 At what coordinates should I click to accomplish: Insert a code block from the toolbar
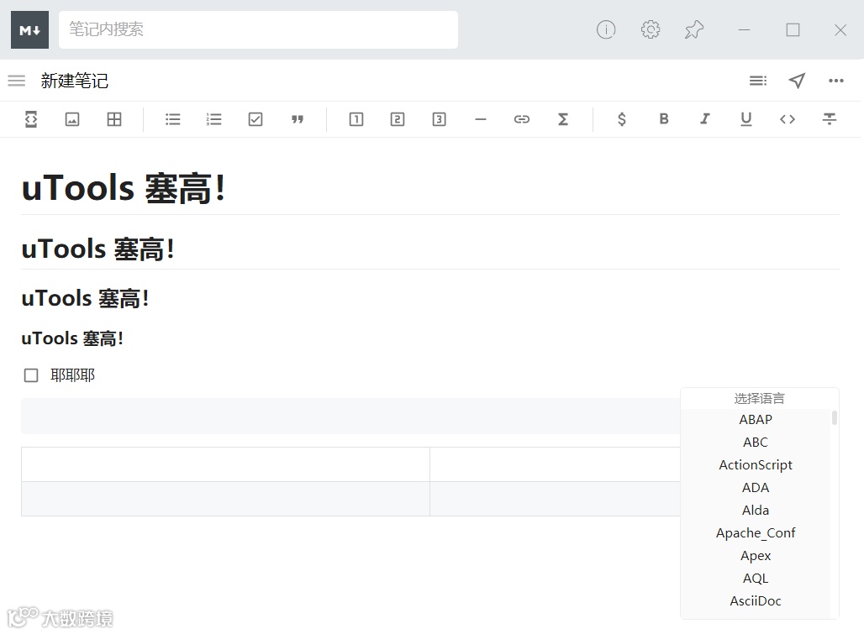[31, 119]
